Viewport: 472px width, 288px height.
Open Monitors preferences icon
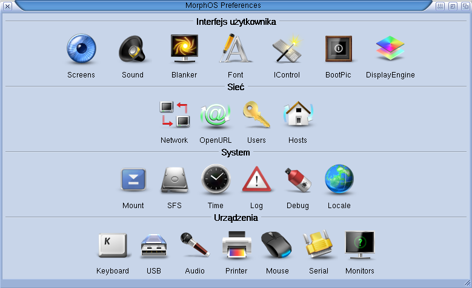(x=360, y=245)
